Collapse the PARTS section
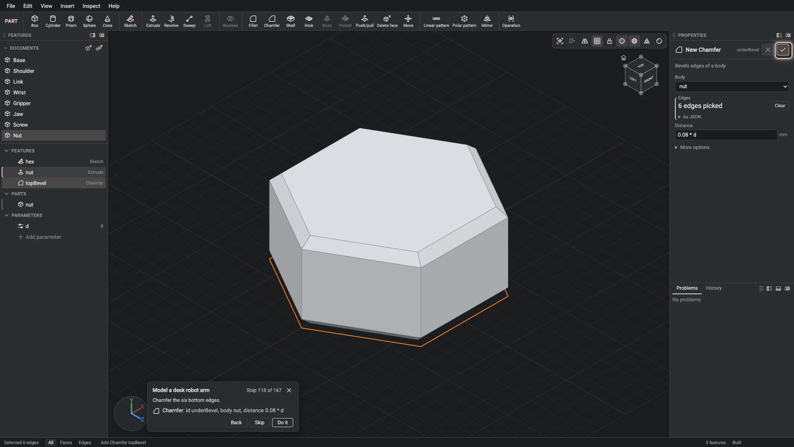 pos(7,194)
